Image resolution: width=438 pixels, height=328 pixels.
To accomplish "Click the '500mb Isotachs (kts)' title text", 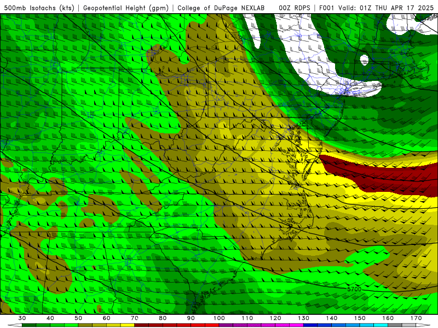I will click(x=39, y=8).
